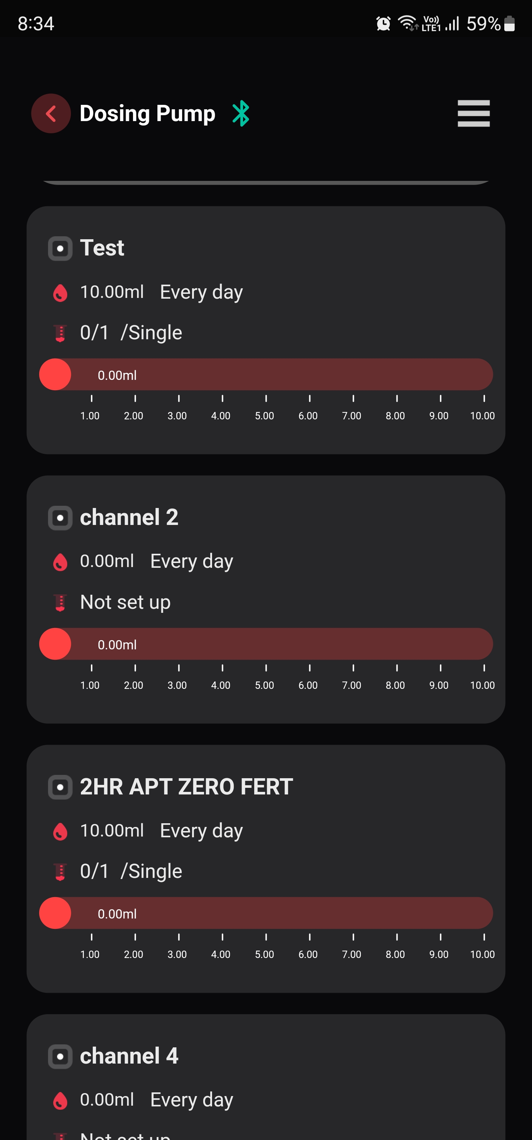Set channel 2 slider to 5.00 mark
This screenshot has width=532, height=1140.
266,644
